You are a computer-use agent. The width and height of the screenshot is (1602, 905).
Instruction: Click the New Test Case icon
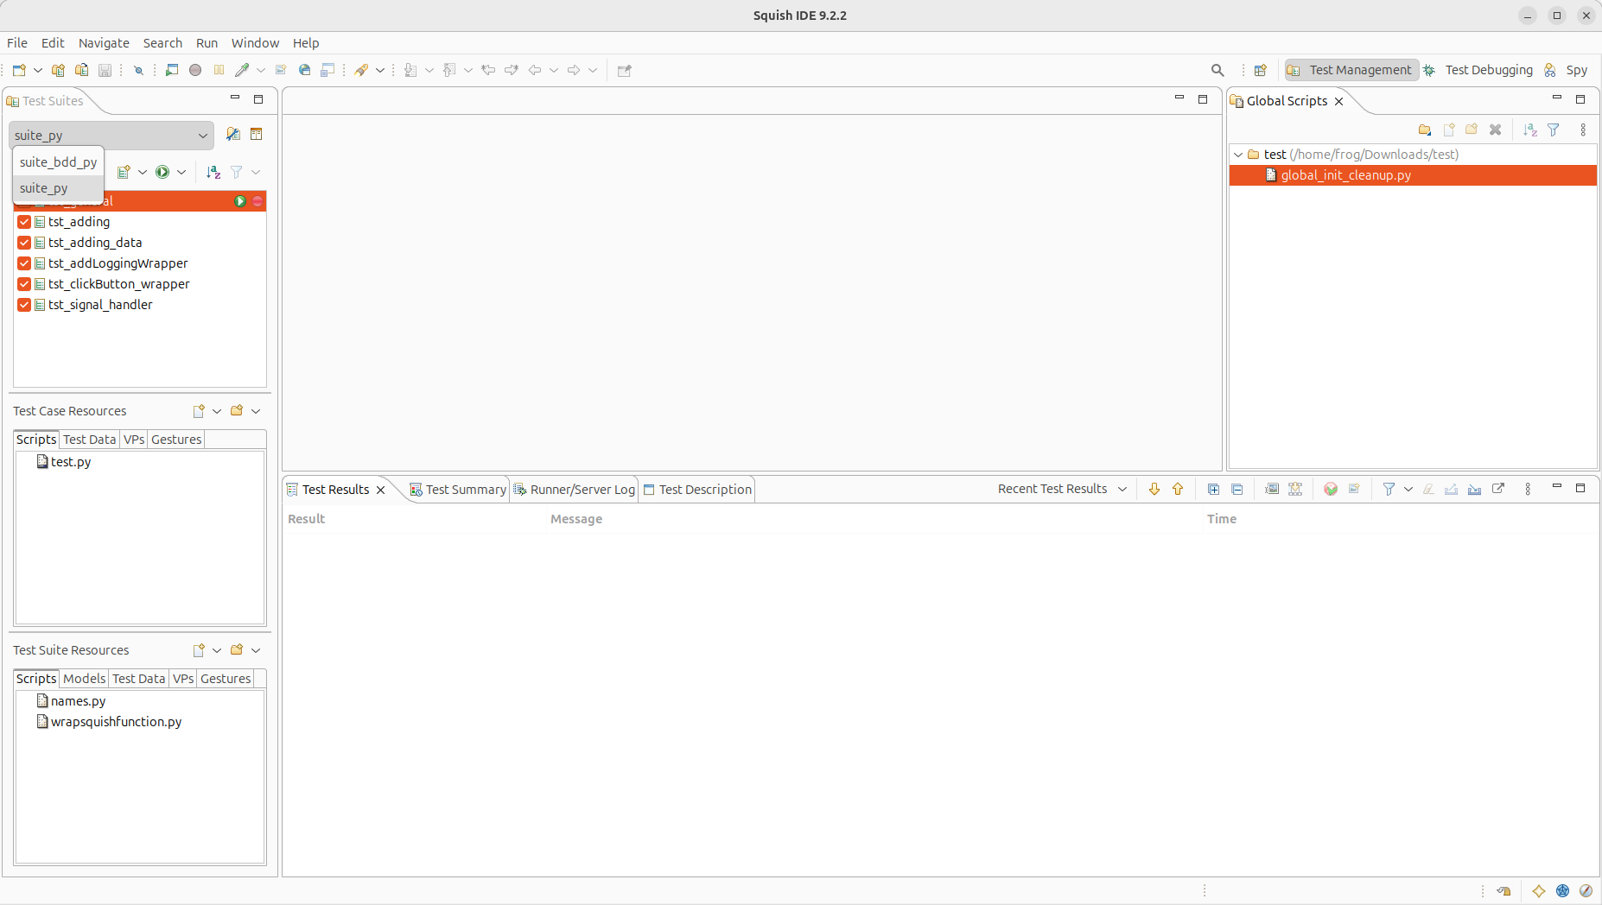[x=124, y=172]
